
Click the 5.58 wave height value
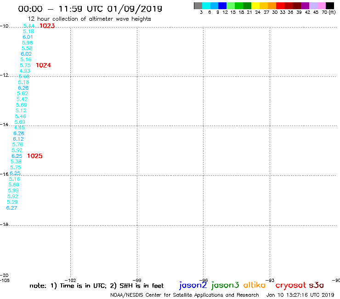tap(27, 48)
